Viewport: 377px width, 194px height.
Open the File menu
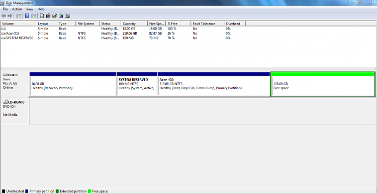point(6,9)
